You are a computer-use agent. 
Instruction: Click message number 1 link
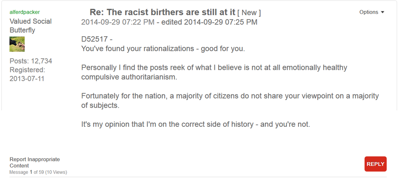pos(31,172)
